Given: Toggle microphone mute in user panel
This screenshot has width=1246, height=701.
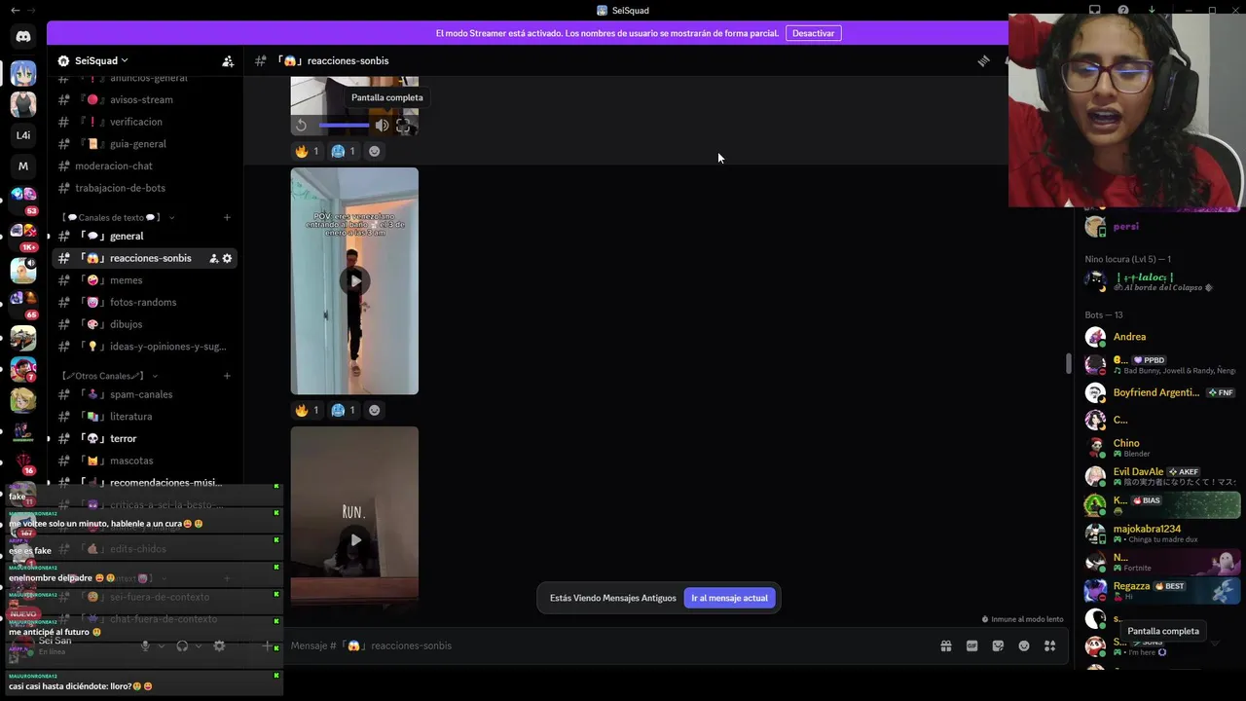Looking at the screenshot, I should tap(146, 646).
